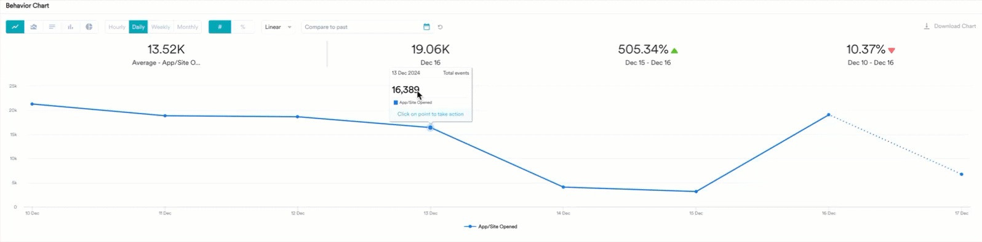
Task: Open the calendar date picker icon
Action: pos(426,27)
